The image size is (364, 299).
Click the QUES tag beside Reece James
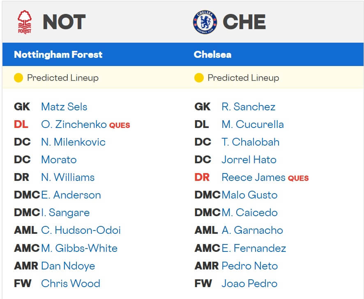[298, 178]
